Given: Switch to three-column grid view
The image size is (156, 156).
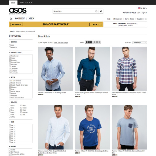Looking at the screenshot, I should click(89, 42).
